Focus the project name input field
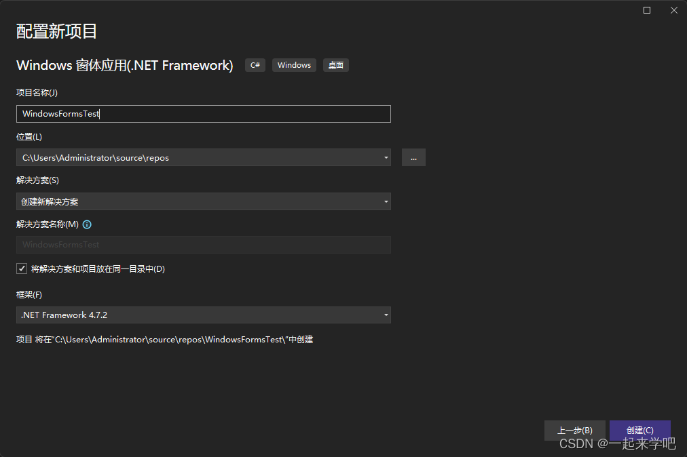This screenshot has height=457, width=687. pos(203,114)
